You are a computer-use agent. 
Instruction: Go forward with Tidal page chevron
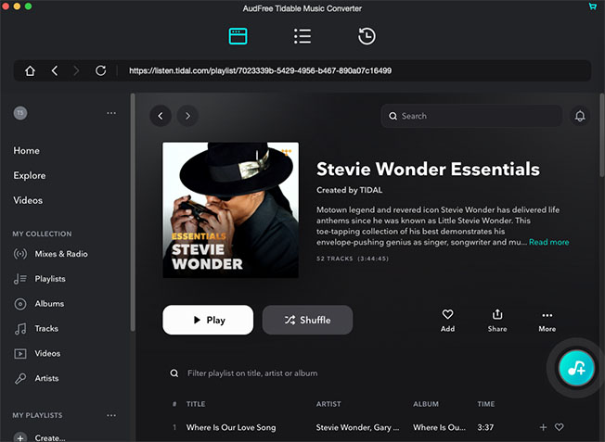(x=187, y=116)
